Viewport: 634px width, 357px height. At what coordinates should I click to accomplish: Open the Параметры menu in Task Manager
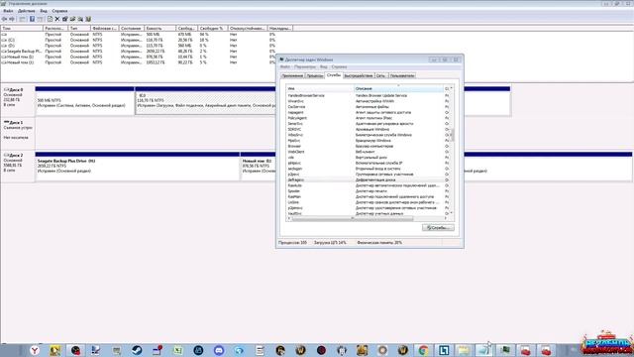tap(305, 66)
